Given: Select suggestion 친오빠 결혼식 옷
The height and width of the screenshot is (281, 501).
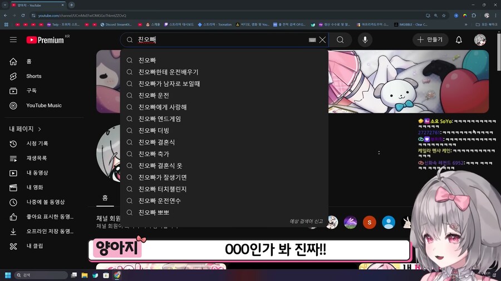Looking at the screenshot, I should [224, 165].
